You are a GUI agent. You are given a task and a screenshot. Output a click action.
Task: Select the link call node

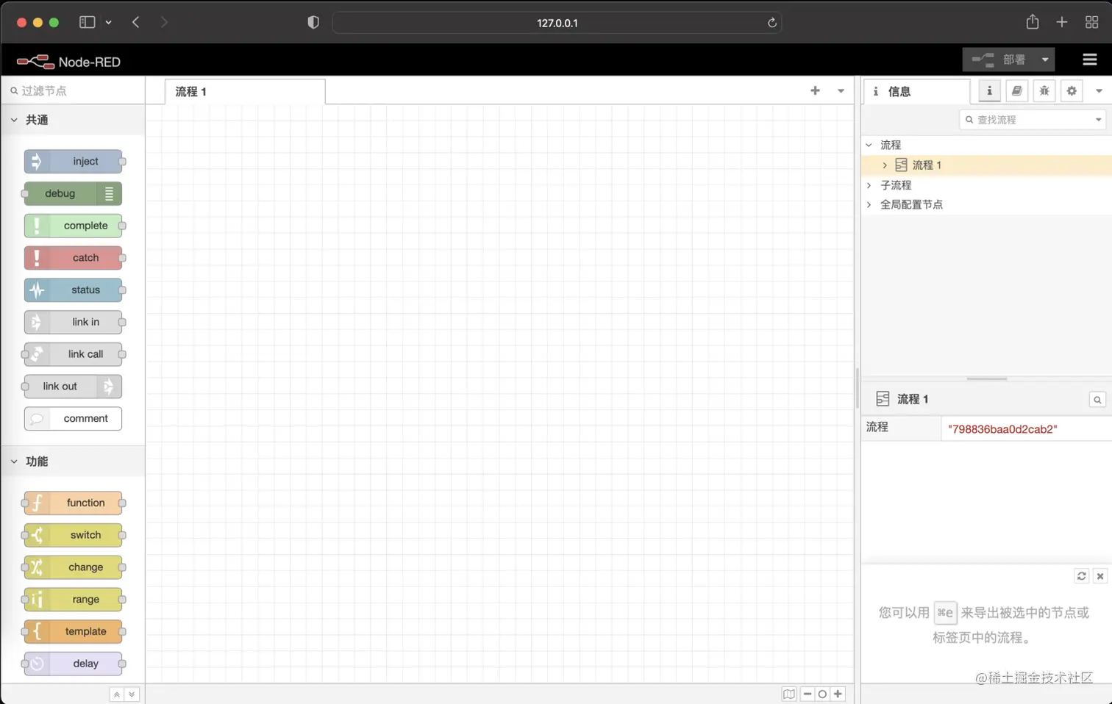[73, 354]
